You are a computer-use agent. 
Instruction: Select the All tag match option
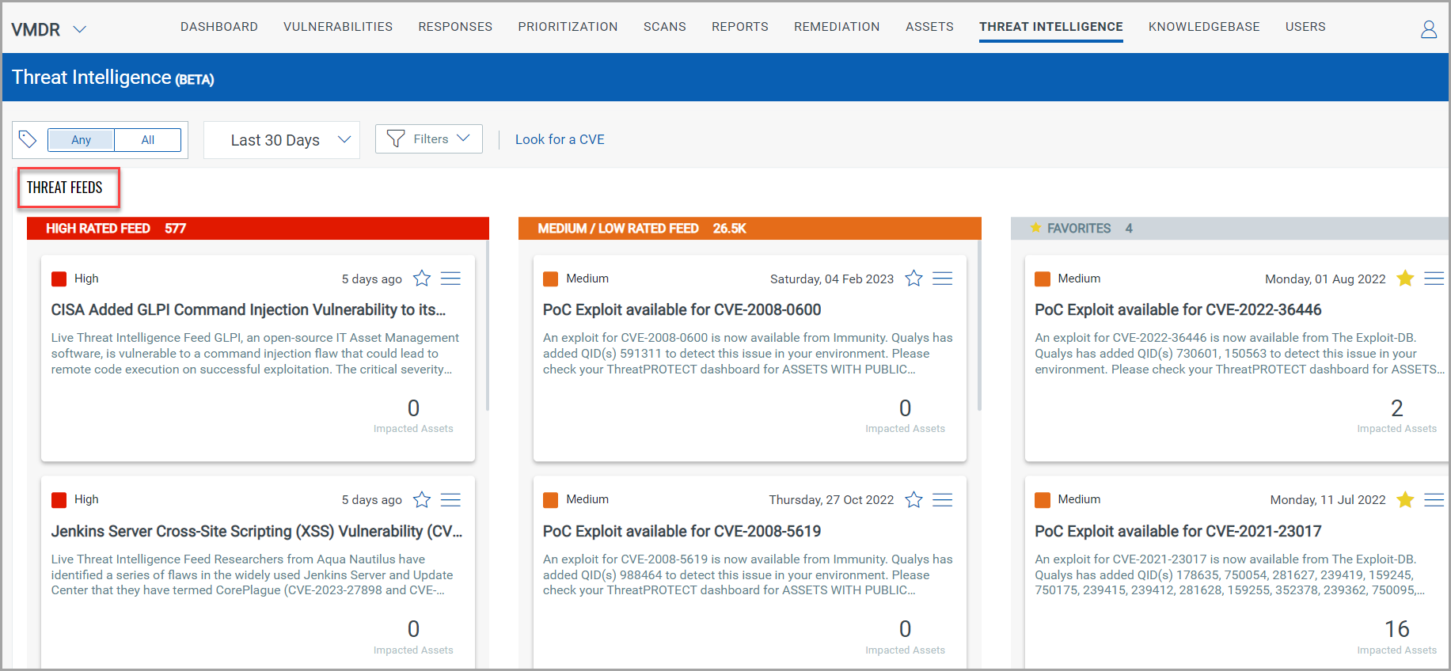148,140
